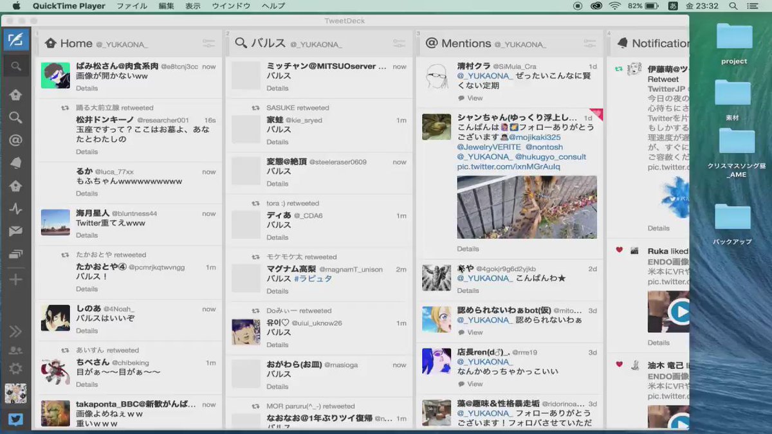772x434 pixels.
Task: Click 清村クラ sketch avatar
Action: point(436,75)
